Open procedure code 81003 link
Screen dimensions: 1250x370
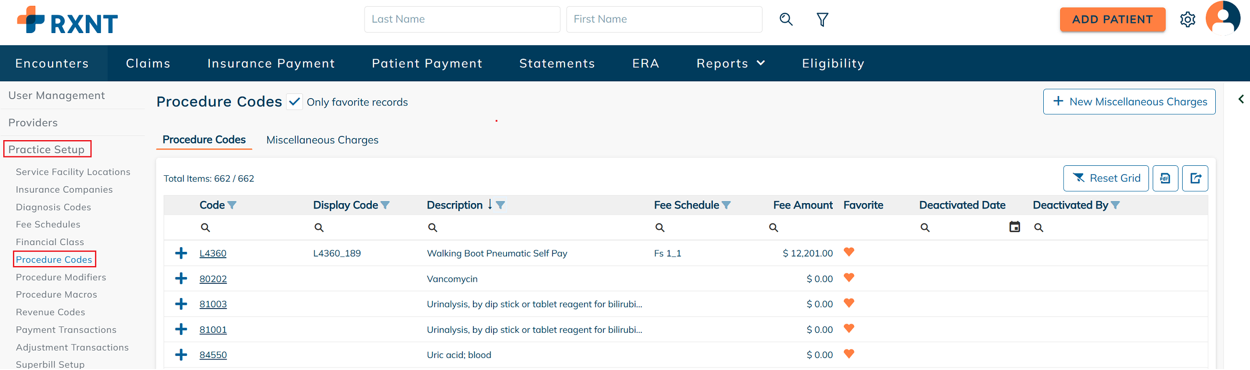pos(213,304)
